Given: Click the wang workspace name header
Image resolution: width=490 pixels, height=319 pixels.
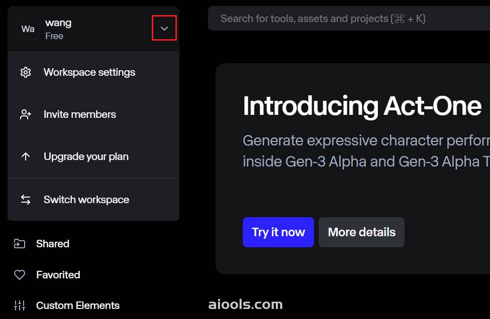Looking at the screenshot, I should [58, 23].
